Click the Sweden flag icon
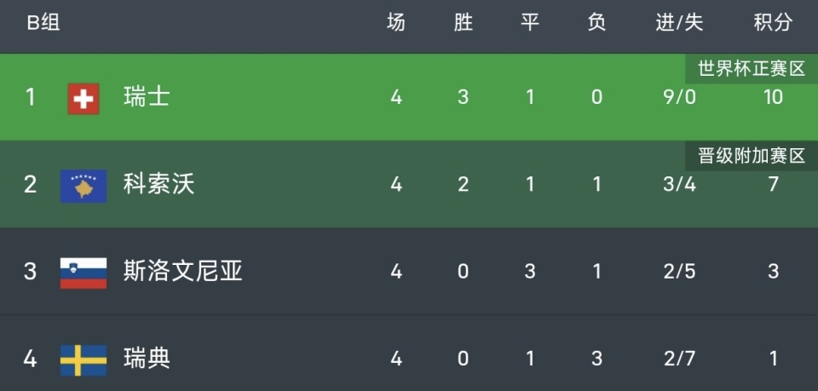This screenshot has height=391, width=818. (x=84, y=359)
